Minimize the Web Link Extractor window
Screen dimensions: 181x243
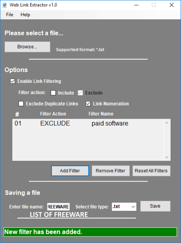point(136,5)
